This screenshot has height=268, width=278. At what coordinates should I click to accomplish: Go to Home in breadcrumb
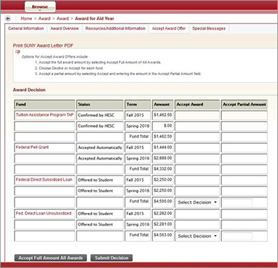[26, 19]
